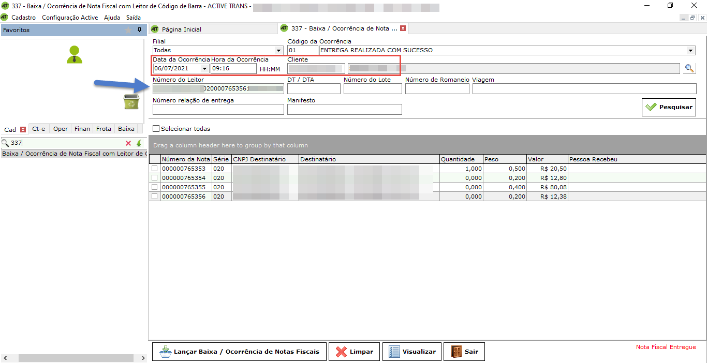Click the green user avatar icon
The width and height of the screenshot is (707, 363).
[x=75, y=55]
